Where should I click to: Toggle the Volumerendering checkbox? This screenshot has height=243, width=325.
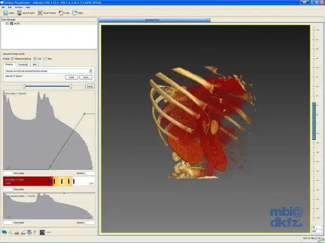coord(13,59)
